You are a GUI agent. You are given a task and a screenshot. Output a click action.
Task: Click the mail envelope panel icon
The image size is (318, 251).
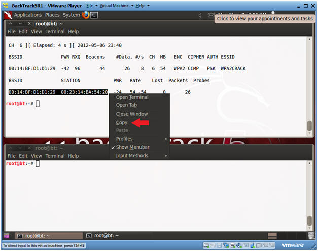211,15
